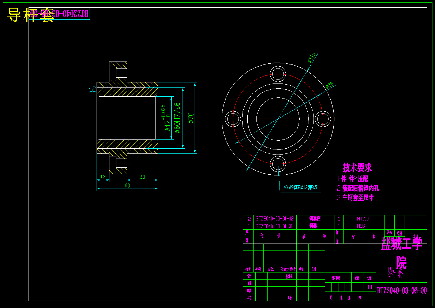Viewport: 435px width, 308px height.
Task: Select the 铜套座 part name cell
Action: tap(315, 219)
